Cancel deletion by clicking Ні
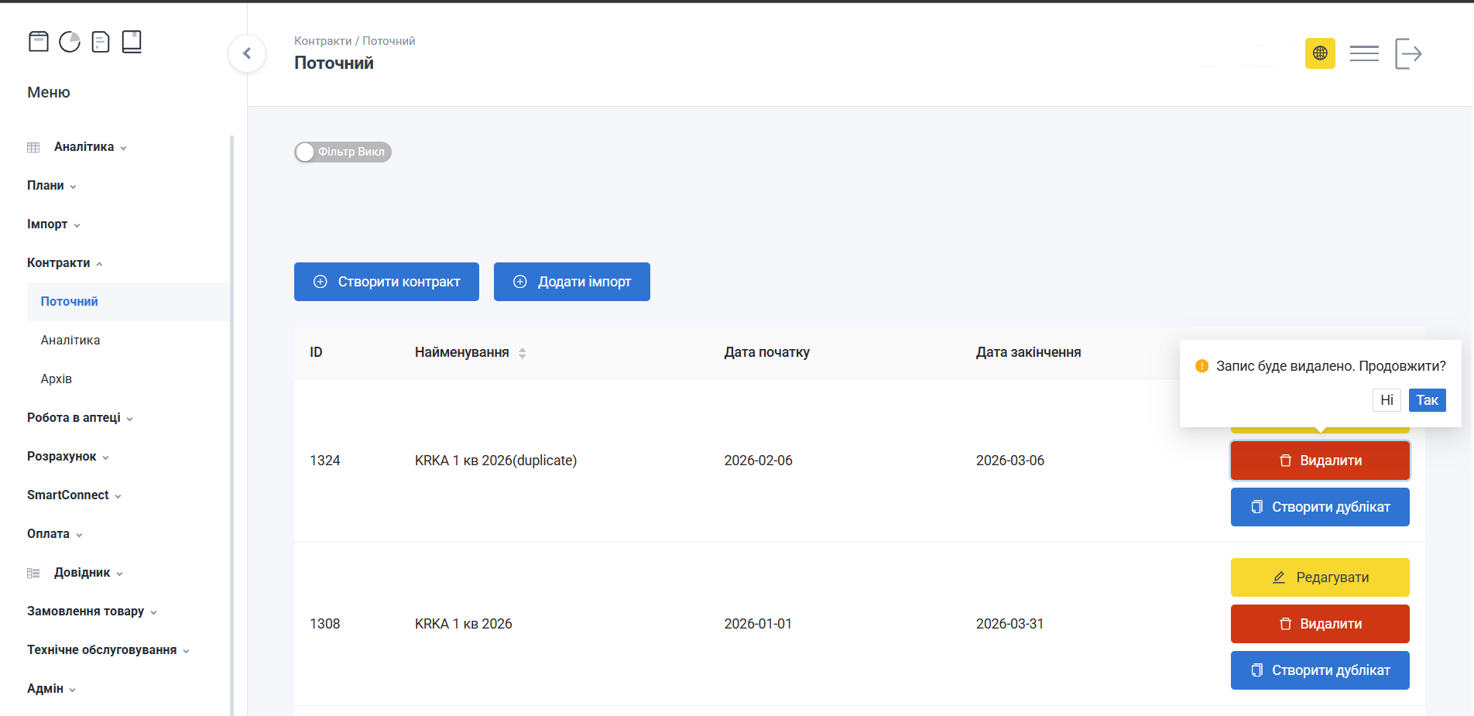 pyautogui.click(x=1387, y=400)
